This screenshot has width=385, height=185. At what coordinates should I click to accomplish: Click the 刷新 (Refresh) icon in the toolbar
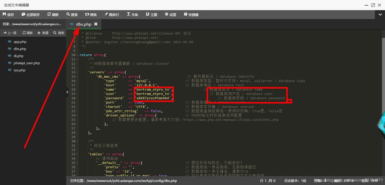(53, 14)
